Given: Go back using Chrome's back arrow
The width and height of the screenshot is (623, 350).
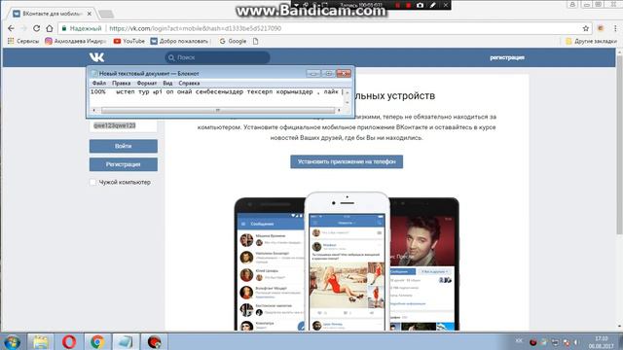Looking at the screenshot, I should [11, 28].
